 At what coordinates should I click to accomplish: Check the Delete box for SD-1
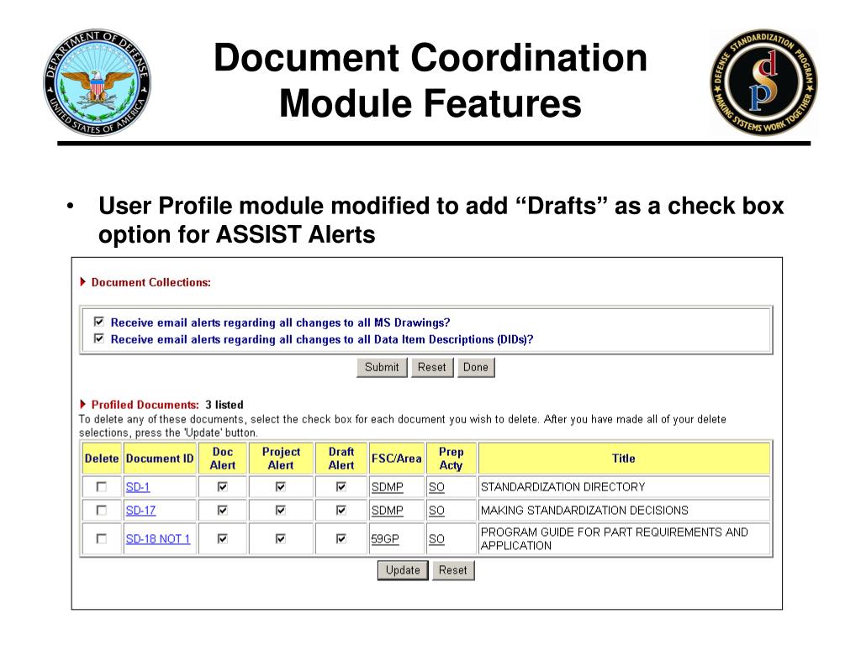pyautogui.click(x=102, y=486)
